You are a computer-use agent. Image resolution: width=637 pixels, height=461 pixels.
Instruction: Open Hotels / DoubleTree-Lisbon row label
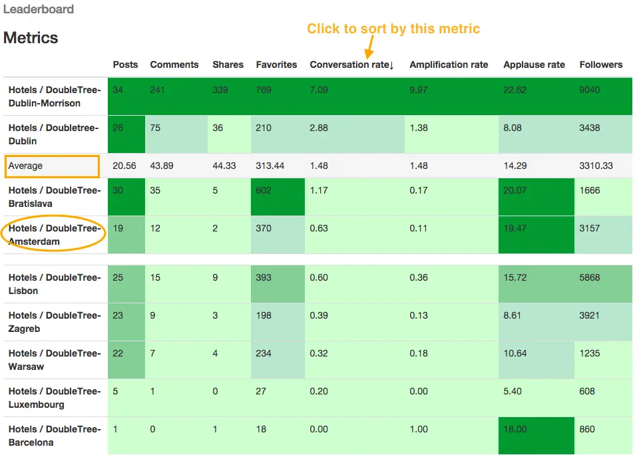(54, 284)
